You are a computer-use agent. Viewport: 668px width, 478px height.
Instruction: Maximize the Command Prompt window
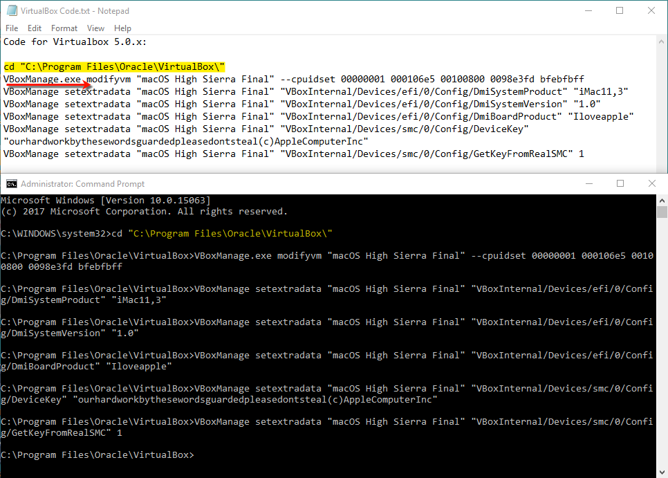620,183
